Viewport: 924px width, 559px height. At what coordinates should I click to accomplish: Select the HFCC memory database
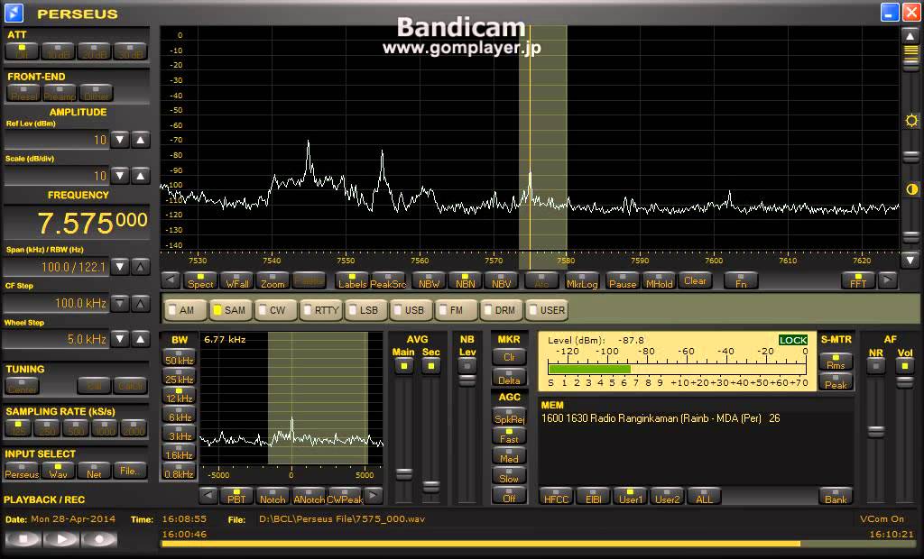(556, 496)
